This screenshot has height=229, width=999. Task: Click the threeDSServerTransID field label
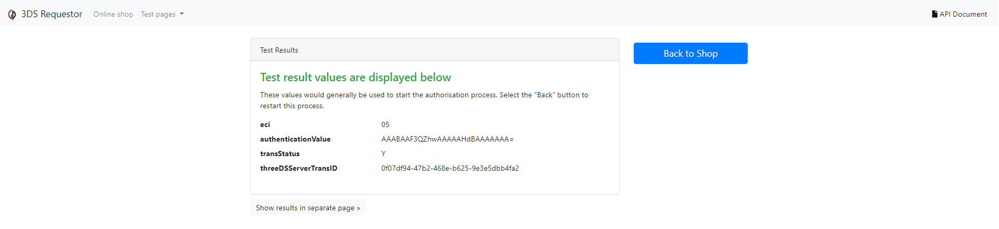pyautogui.click(x=299, y=168)
